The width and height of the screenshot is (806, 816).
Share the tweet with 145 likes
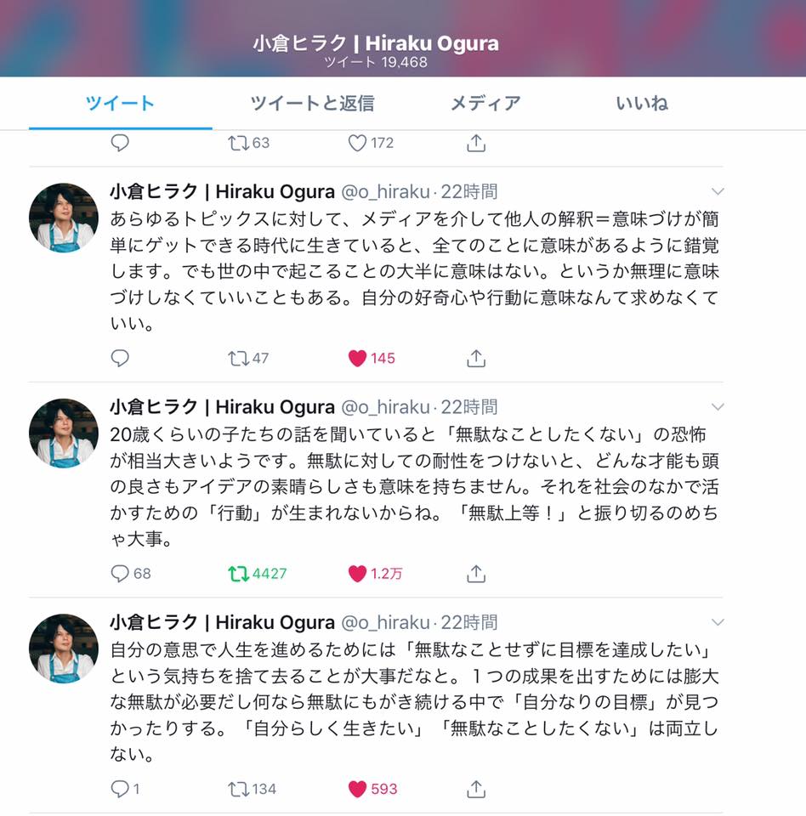pos(476,358)
